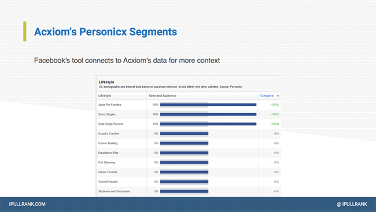
Task: Click the +0% value for Urban Tenants
Action: (x=276, y=172)
